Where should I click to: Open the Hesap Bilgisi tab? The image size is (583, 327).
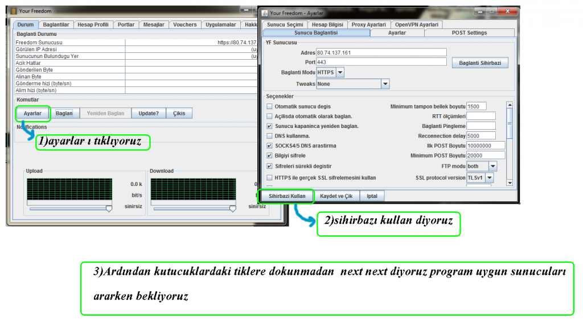pos(327,24)
